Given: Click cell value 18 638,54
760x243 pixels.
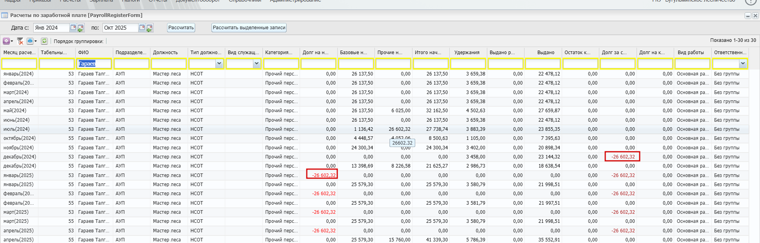Looking at the screenshot, I should pyautogui.click(x=549, y=166).
